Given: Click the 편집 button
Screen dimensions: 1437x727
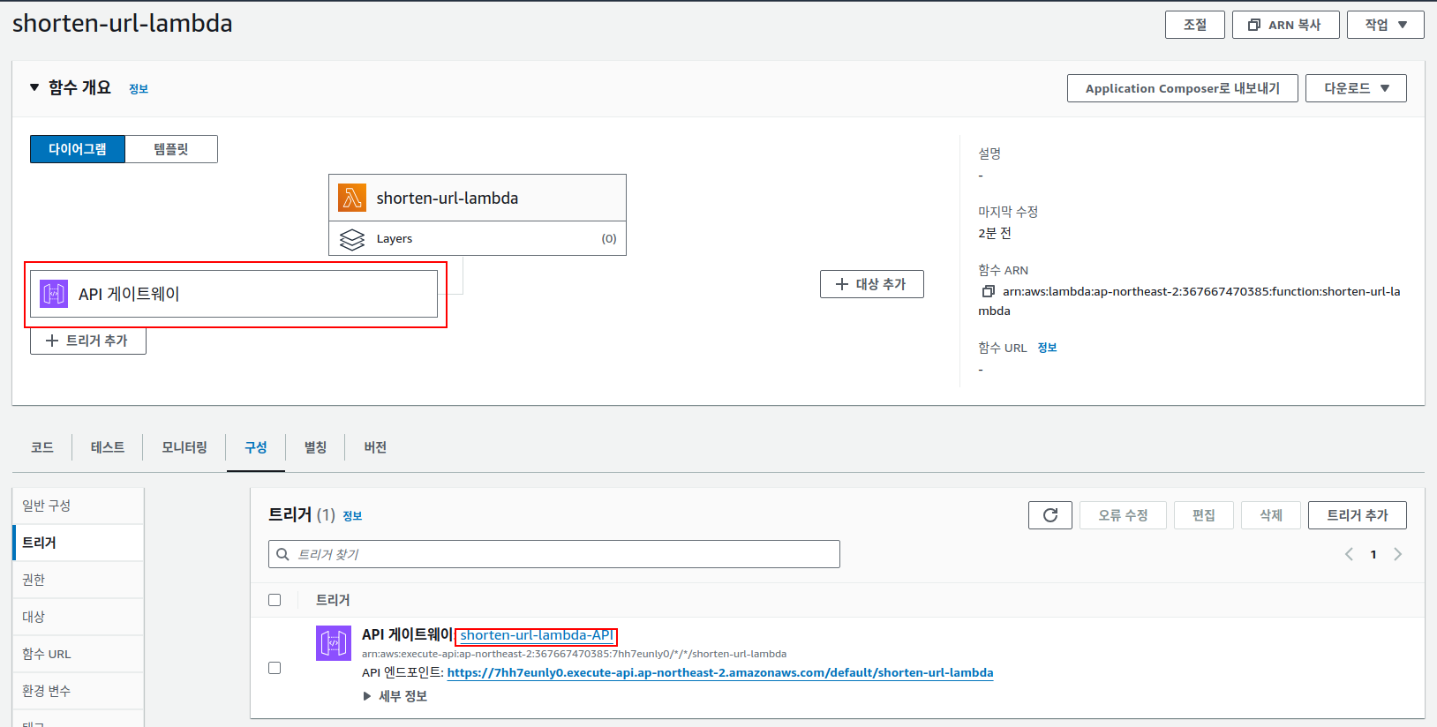Looking at the screenshot, I should (1204, 515).
